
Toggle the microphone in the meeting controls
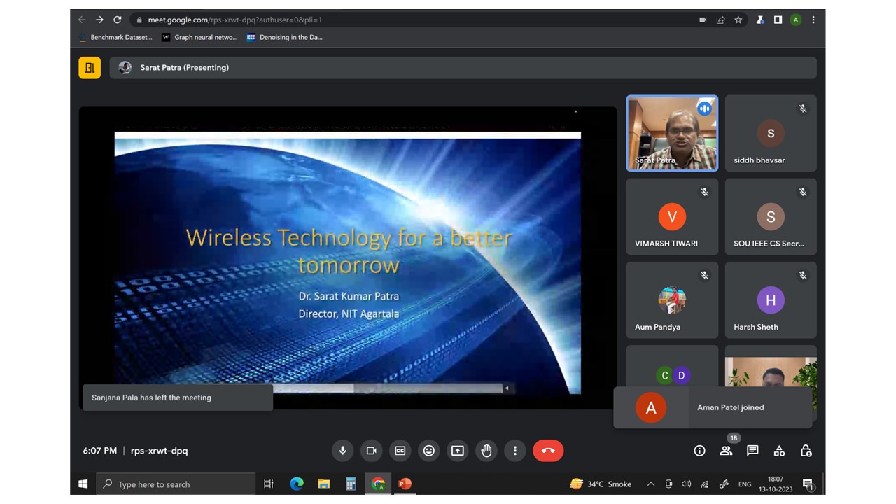[343, 451]
